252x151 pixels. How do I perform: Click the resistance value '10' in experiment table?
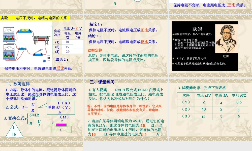click(x=67, y=42)
